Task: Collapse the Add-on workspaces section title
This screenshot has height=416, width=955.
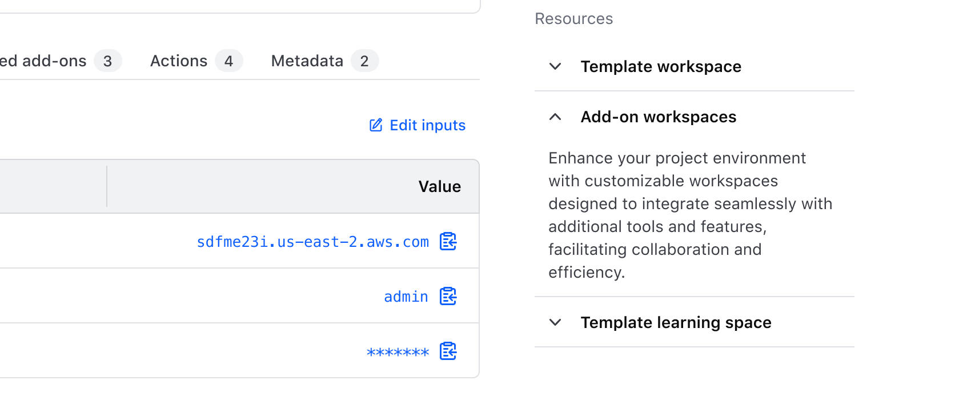Action: pyautogui.click(x=658, y=117)
